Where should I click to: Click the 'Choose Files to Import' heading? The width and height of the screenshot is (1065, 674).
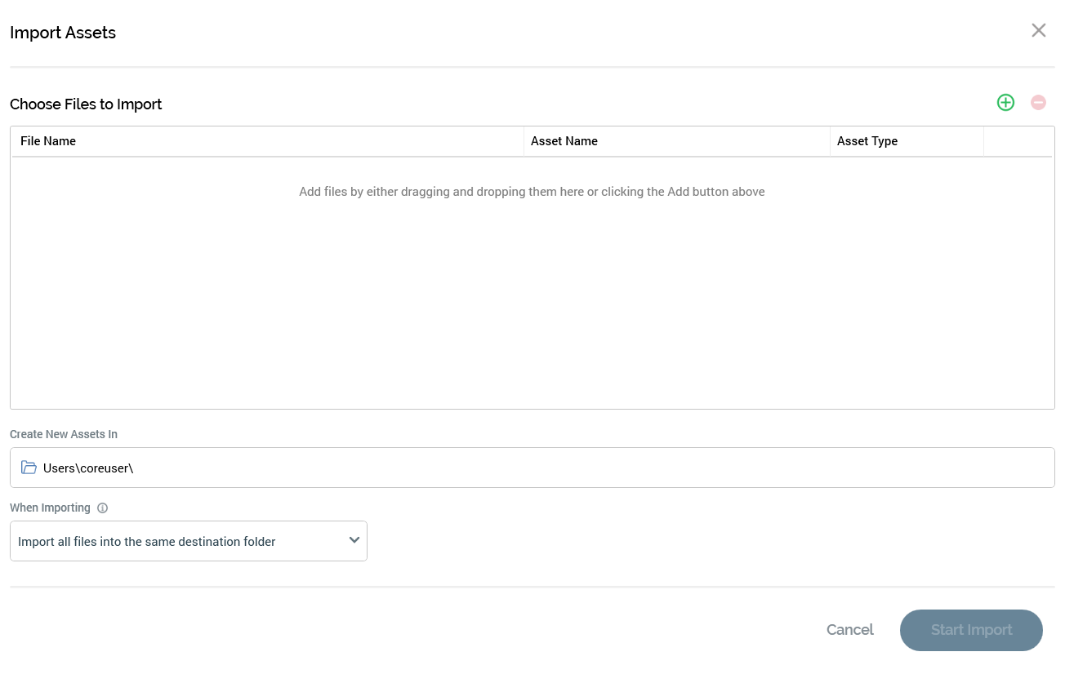[x=86, y=104]
